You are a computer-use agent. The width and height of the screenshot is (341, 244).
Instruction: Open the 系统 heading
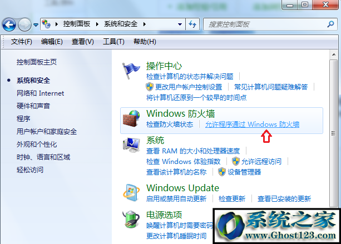155,141
